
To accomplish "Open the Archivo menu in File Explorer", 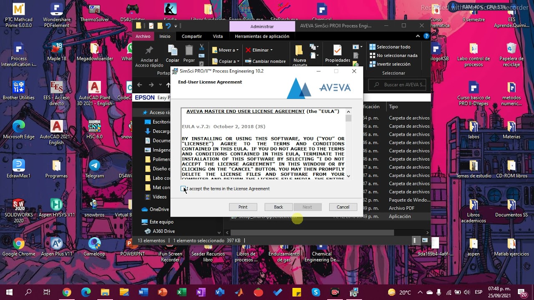I will coord(143,36).
